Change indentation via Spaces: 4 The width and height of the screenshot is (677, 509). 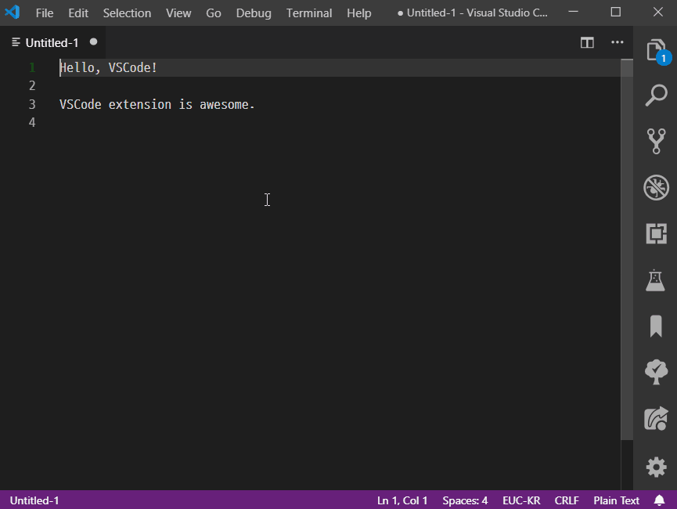[465, 500]
